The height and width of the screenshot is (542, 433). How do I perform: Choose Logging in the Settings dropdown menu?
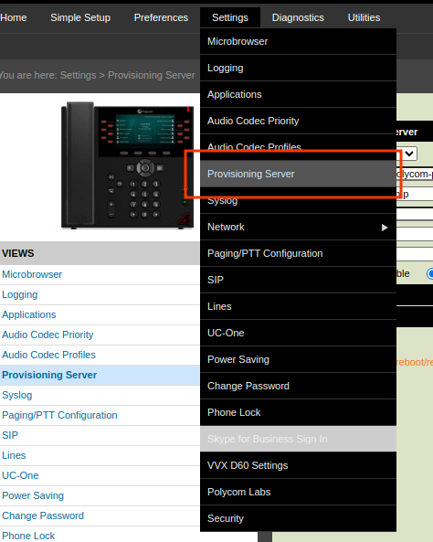pos(298,68)
